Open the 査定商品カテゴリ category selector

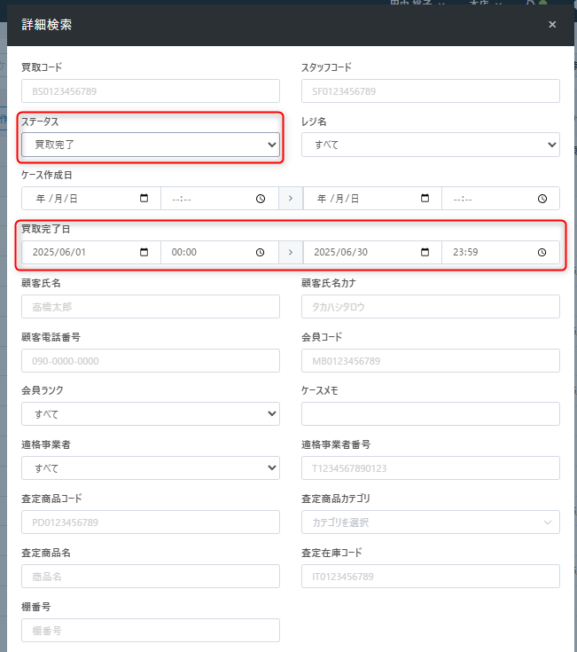[431, 522]
